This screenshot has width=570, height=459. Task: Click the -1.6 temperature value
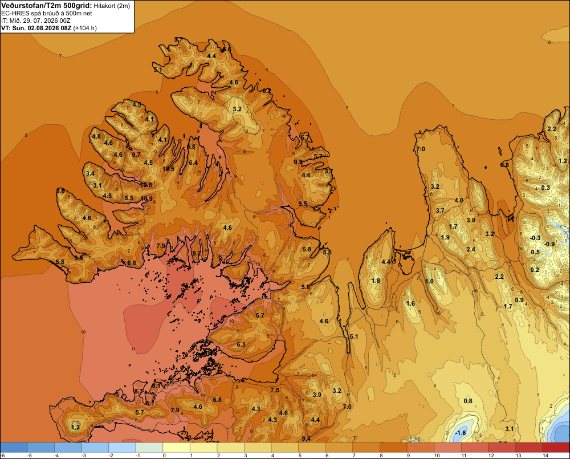point(461,433)
